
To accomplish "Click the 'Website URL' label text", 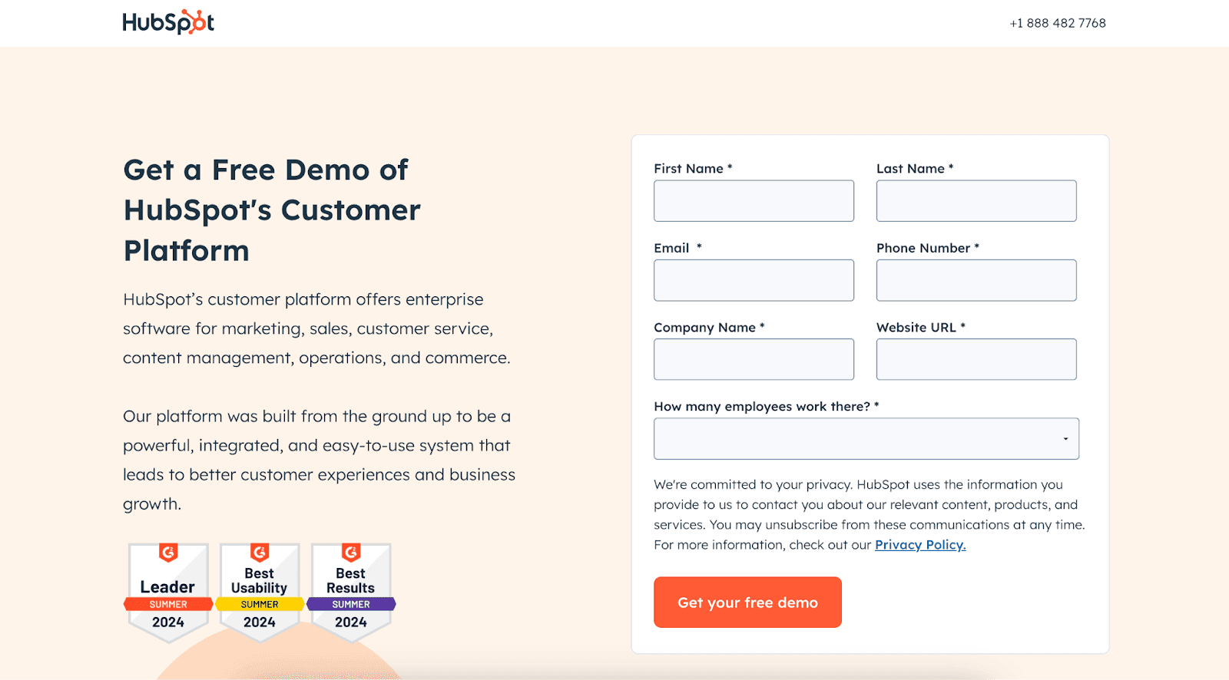I will click(x=916, y=328).
